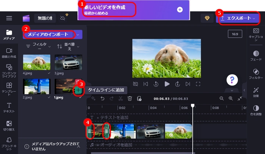Collapse timeline with chevron below help
Screen dimensions: 265x154
[x=232, y=91]
